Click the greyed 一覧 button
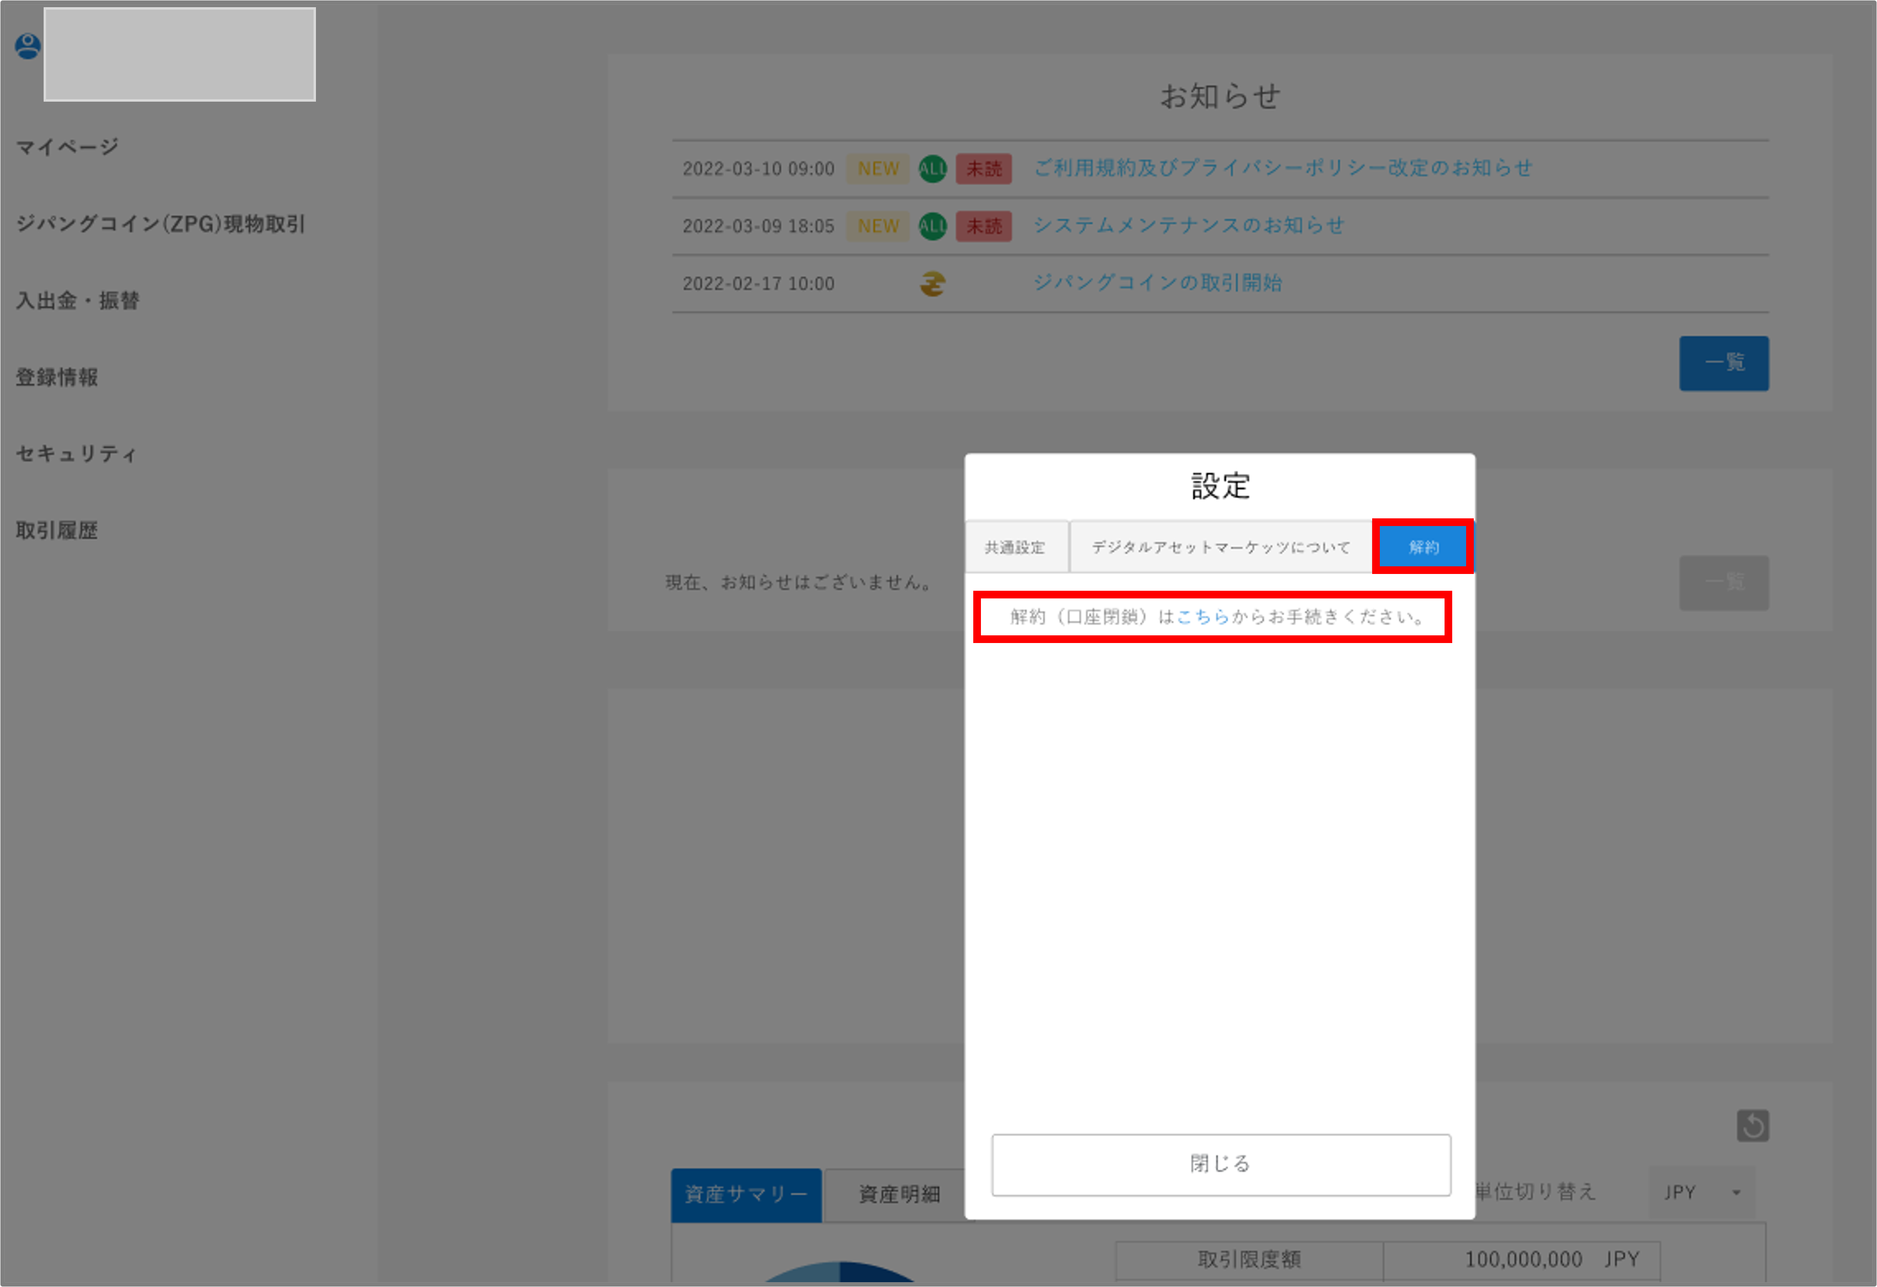1877x1287 pixels. point(1724,583)
